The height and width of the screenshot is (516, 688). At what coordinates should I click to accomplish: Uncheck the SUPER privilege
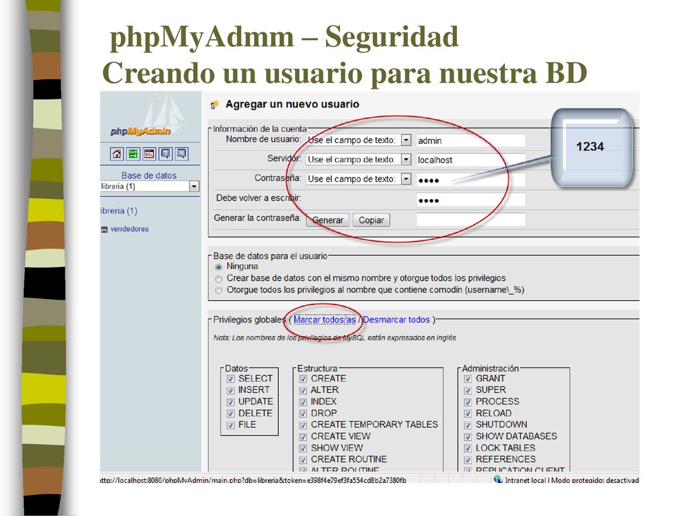(x=468, y=390)
